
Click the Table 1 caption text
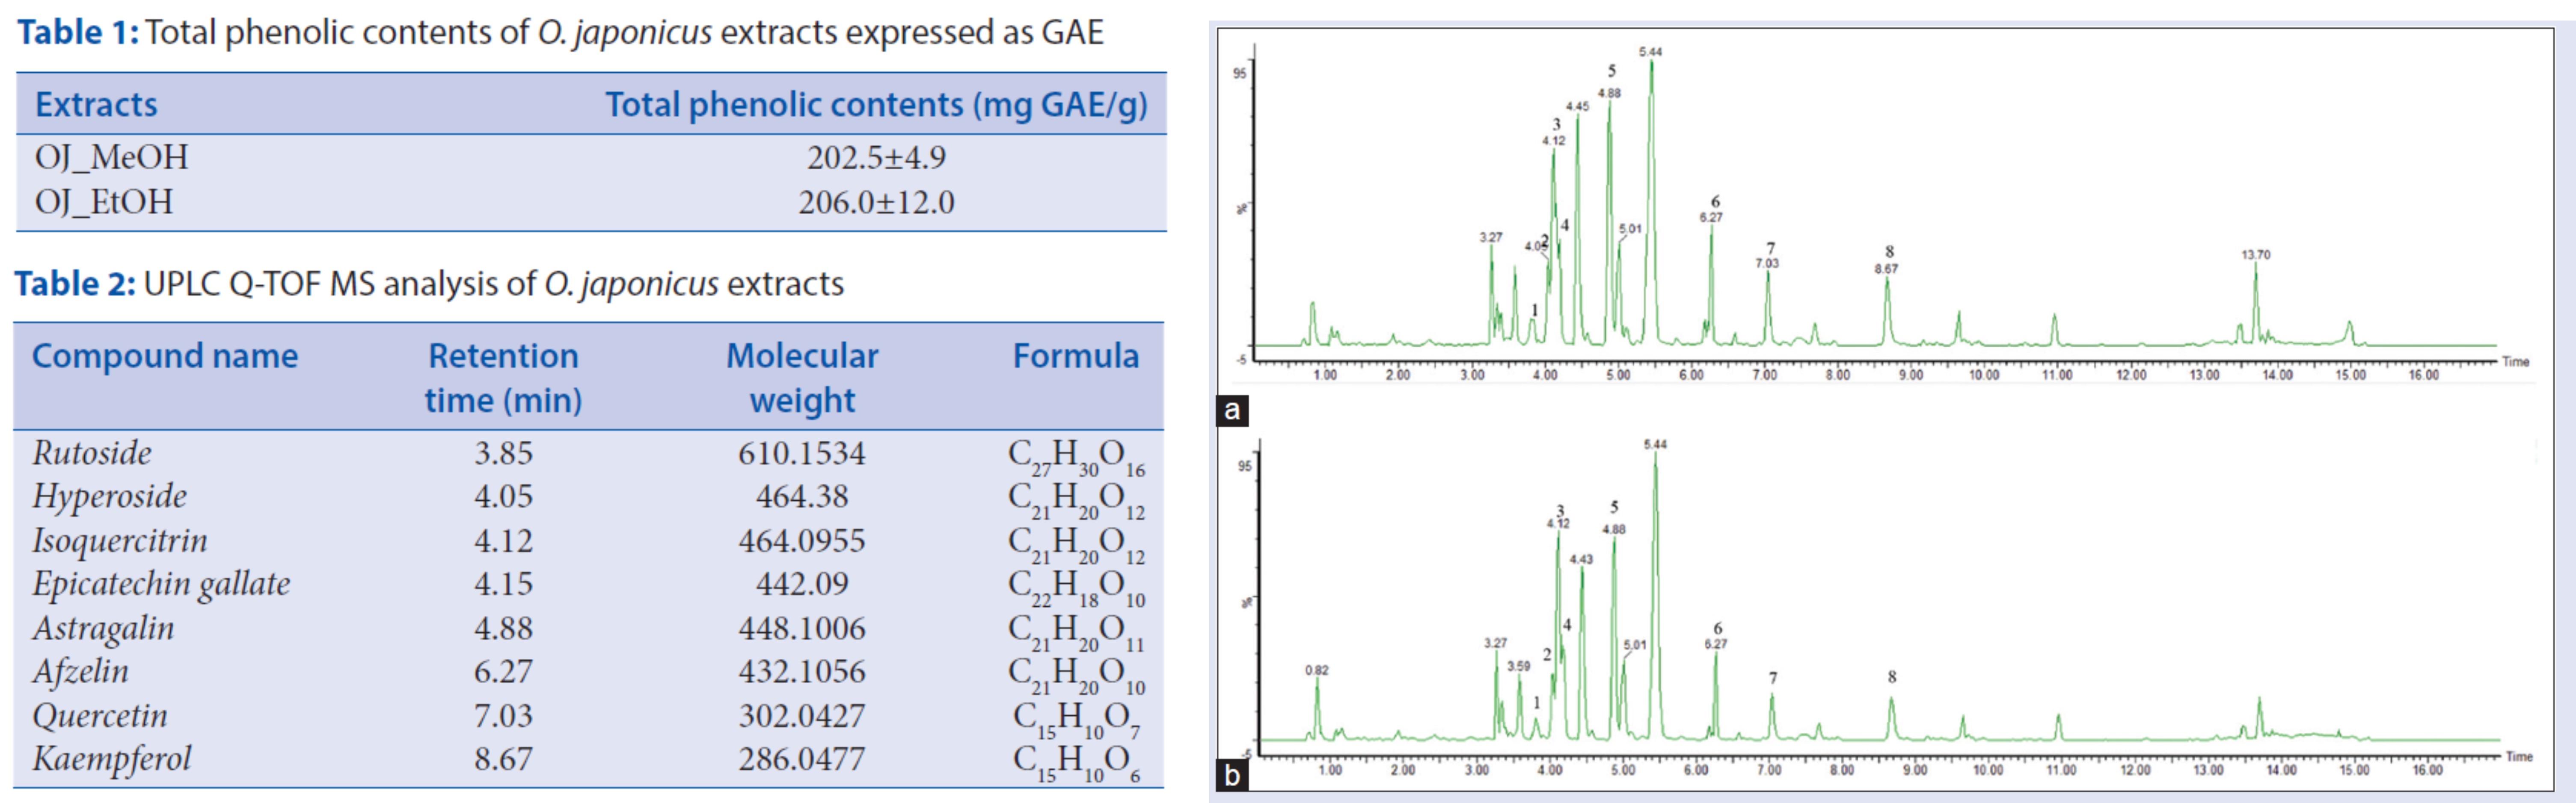pyautogui.click(x=560, y=34)
